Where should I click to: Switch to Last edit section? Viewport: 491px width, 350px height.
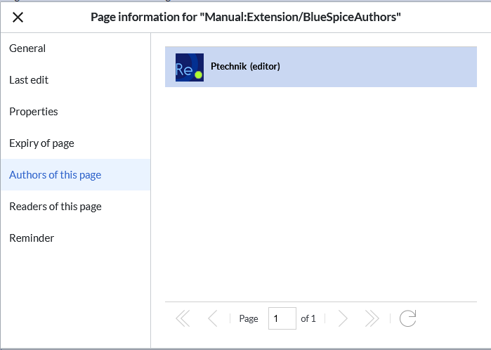29,80
